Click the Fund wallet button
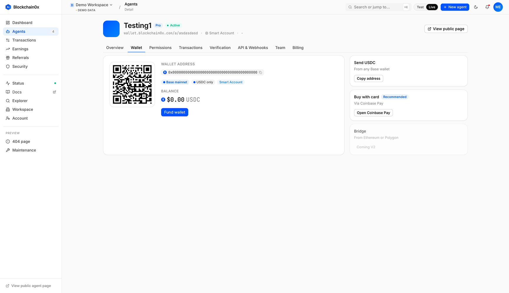The width and height of the screenshot is (509, 293). (x=175, y=112)
